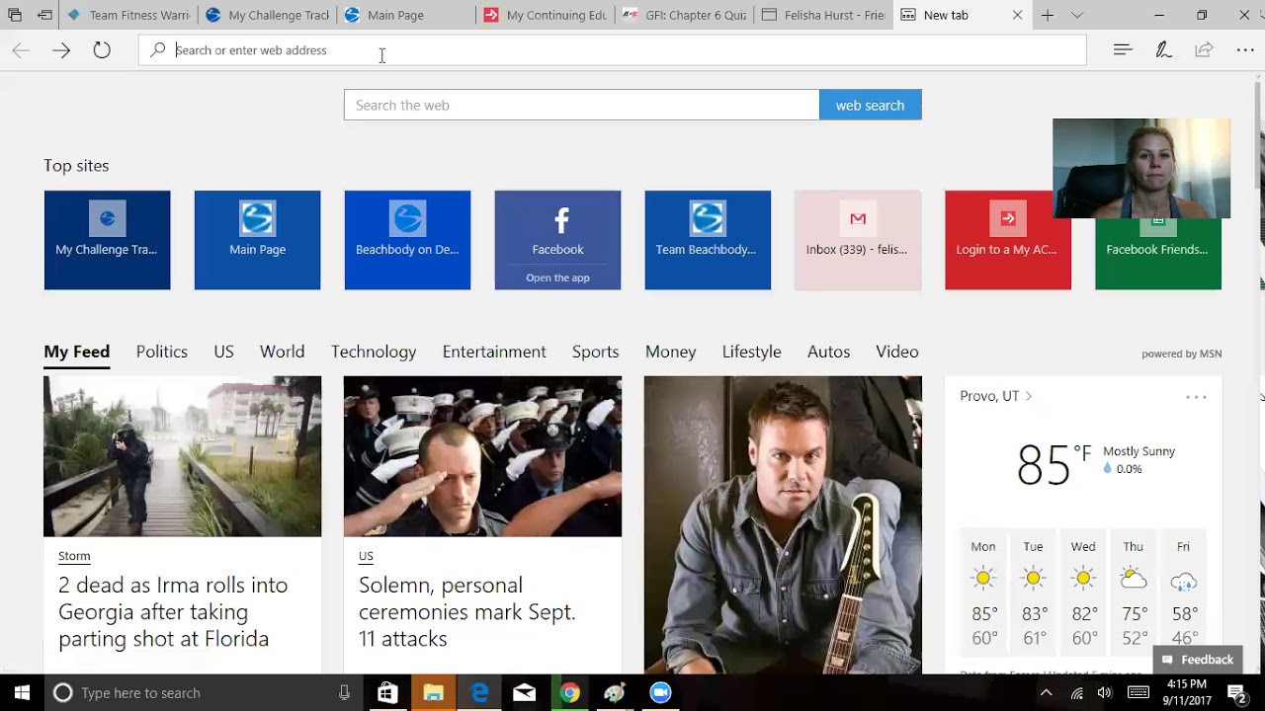The width and height of the screenshot is (1265, 711).
Task: Expand tab previews chevron
Action: 1077,15
